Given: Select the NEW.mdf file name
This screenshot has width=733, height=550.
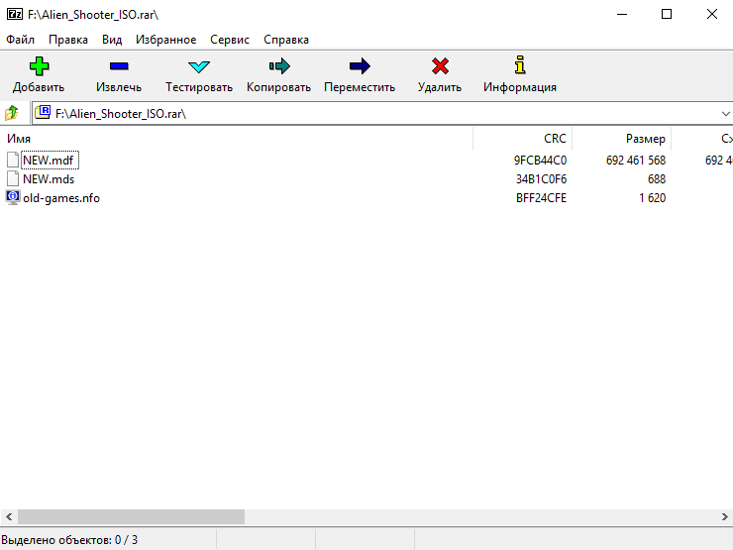Looking at the screenshot, I should [x=49, y=161].
